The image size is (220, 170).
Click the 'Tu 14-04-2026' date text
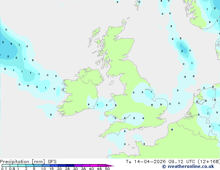(146, 162)
